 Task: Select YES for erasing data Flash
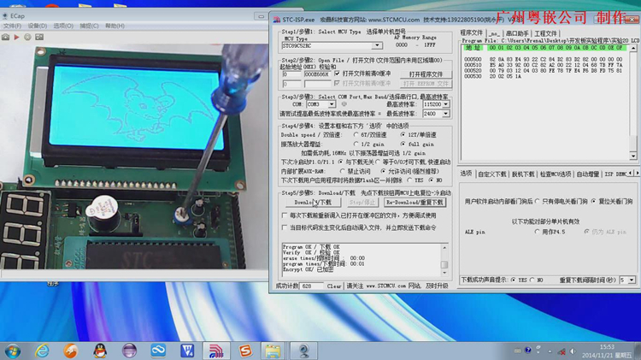(x=409, y=180)
